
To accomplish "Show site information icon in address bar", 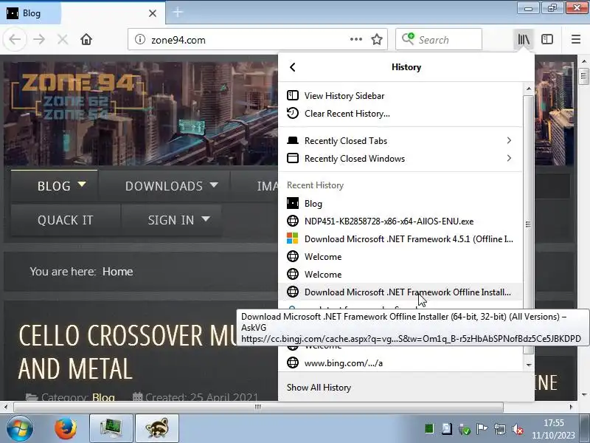I will (140, 39).
